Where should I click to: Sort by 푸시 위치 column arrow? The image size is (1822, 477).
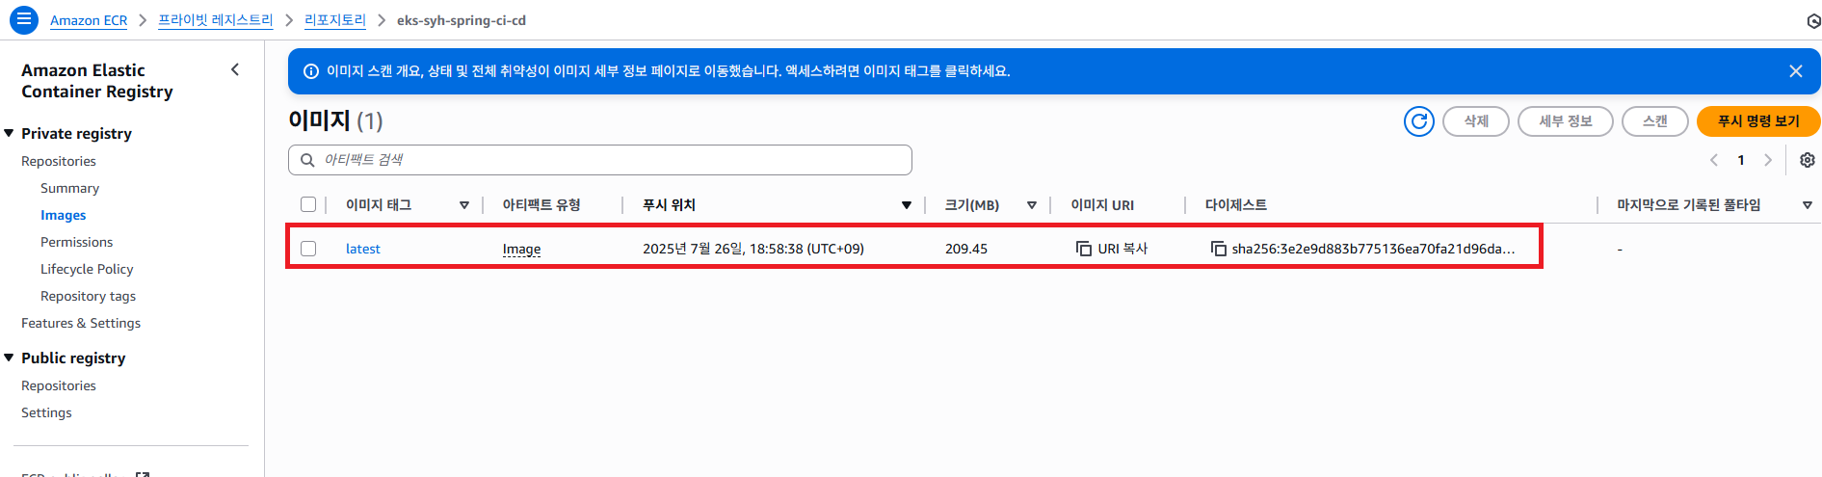(907, 205)
